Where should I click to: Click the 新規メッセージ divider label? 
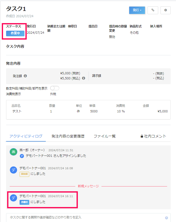(x=88, y=186)
